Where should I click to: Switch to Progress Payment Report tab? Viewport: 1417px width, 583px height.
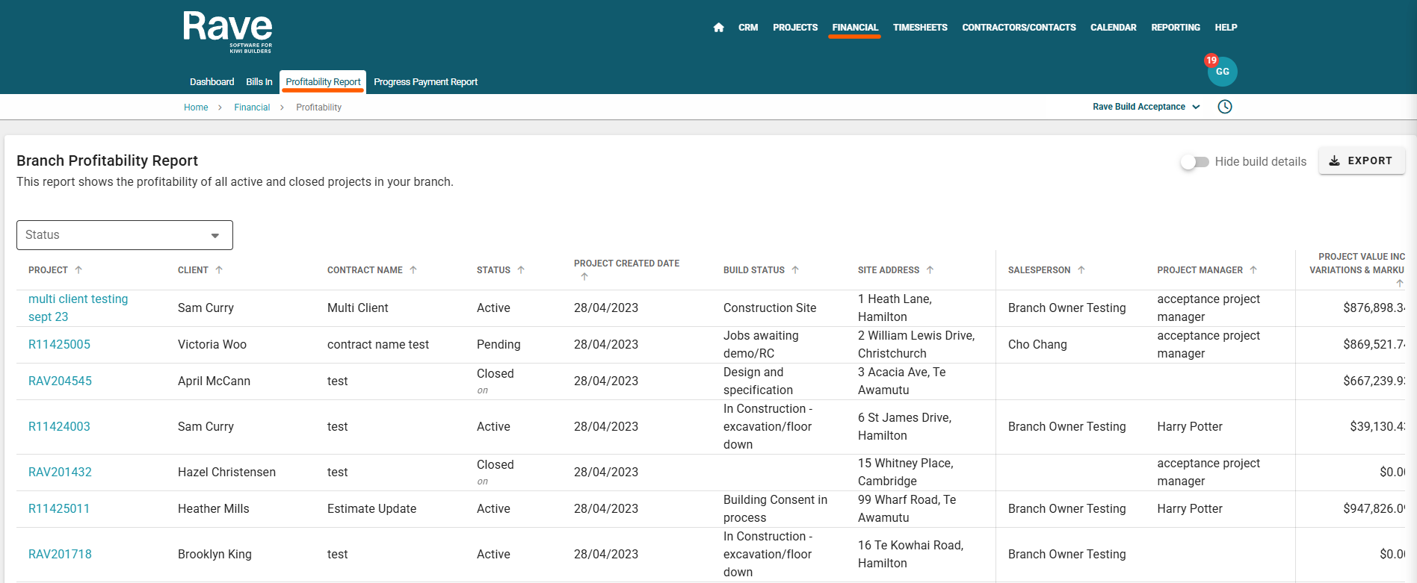coord(425,82)
